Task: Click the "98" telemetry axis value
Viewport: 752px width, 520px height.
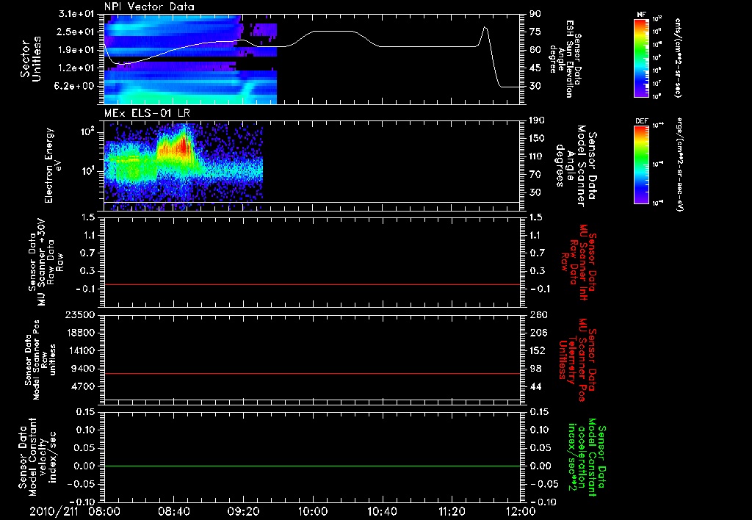Action: click(535, 369)
